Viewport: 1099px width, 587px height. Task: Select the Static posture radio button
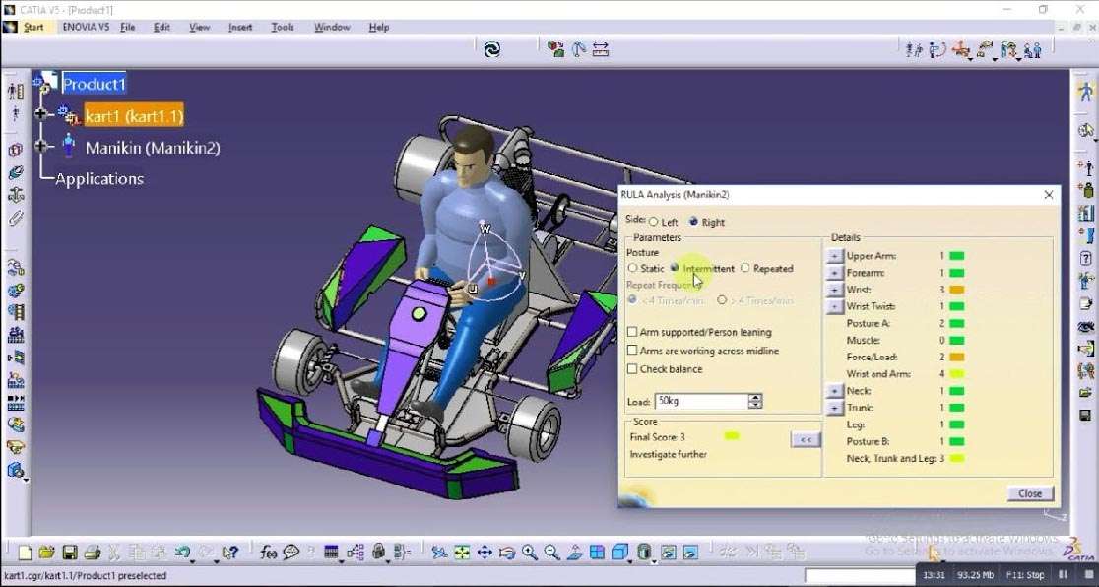pos(632,268)
